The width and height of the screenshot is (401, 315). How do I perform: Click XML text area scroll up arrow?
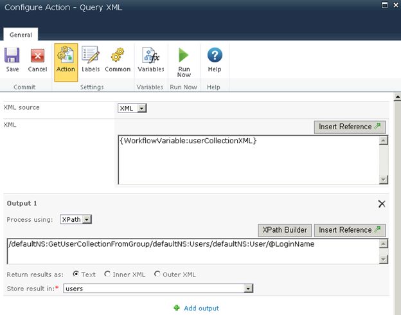click(x=383, y=140)
